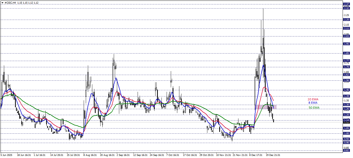Viewport: 353px width, 158px height.
Task: Click the triangle arrow beside #CGC,H4
Action: point(2,2)
